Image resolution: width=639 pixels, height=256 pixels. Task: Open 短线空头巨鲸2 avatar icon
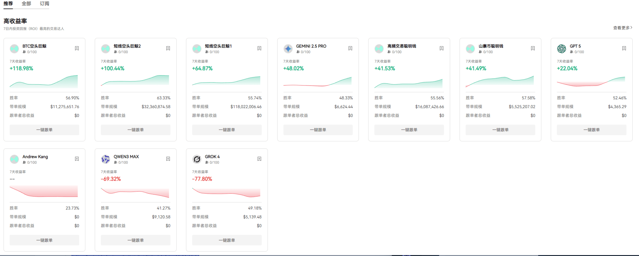pos(106,48)
